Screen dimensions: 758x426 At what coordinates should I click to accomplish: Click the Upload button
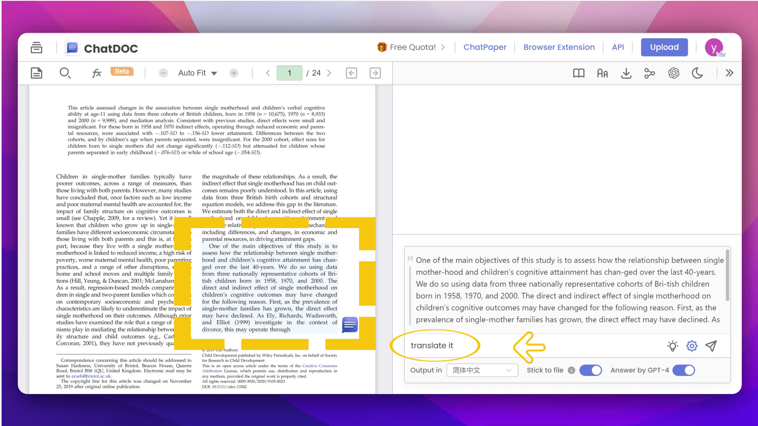[664, 47]
